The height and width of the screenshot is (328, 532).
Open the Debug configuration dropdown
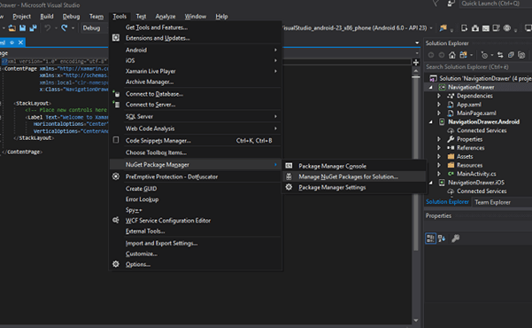coord(95,27)
